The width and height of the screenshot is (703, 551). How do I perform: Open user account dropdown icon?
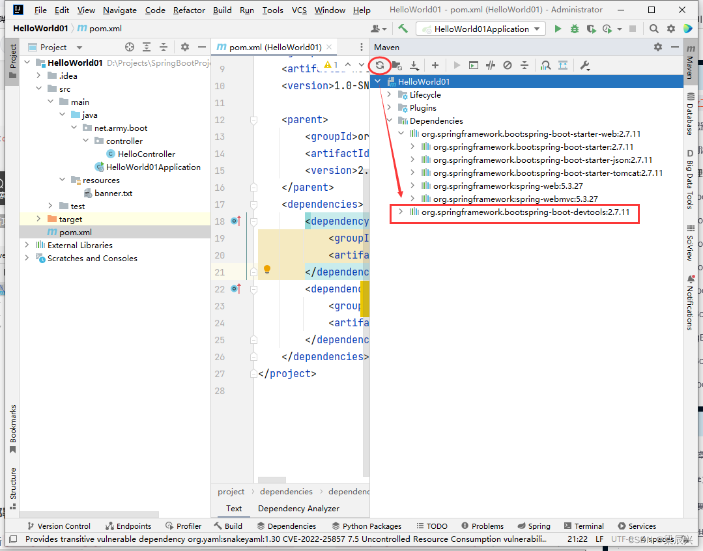click(379, 29)
